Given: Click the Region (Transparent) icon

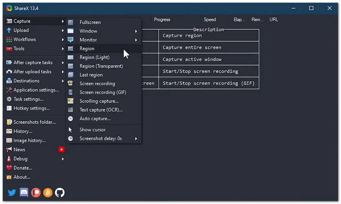Looking at the screenshot, I should pyautogui.click(x=70, y=66).
